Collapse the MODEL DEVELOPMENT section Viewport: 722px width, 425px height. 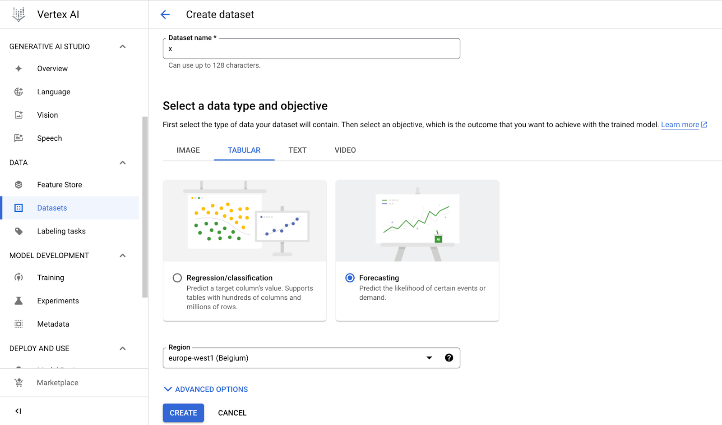122,255
